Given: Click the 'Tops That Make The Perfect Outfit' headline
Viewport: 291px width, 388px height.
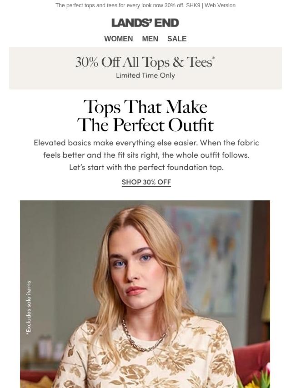Looking at the screenshot, I should [145, 116].
